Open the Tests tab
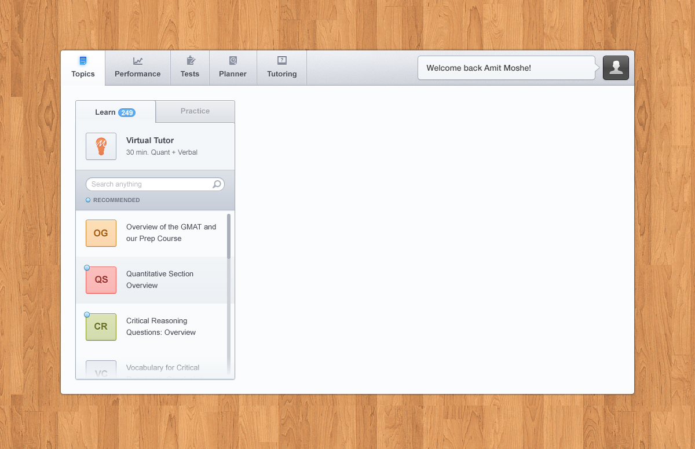 pos(190,68)
